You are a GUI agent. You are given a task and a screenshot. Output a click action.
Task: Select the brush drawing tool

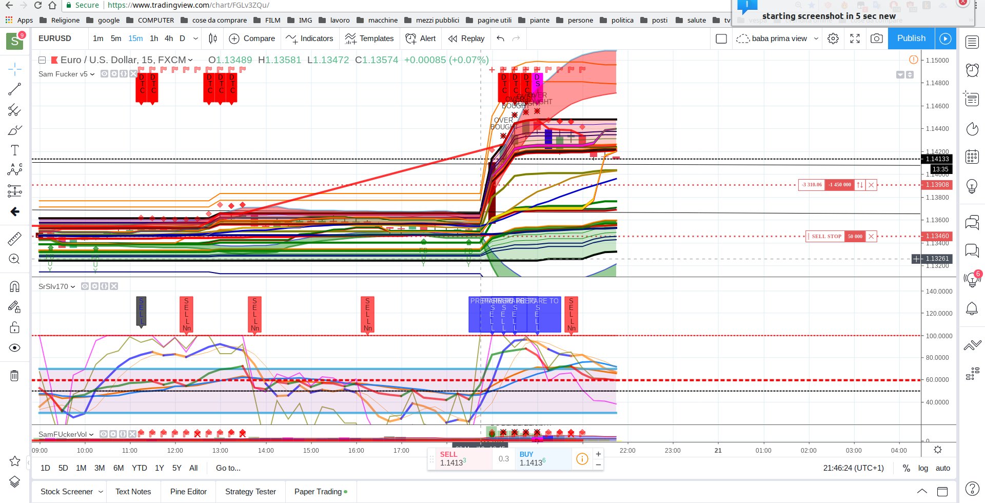click(x=15, y=130)
